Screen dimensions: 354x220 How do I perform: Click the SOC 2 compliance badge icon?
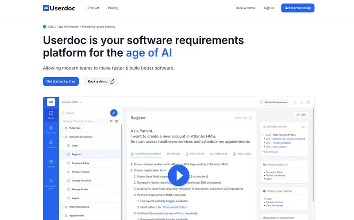[45, 27]
